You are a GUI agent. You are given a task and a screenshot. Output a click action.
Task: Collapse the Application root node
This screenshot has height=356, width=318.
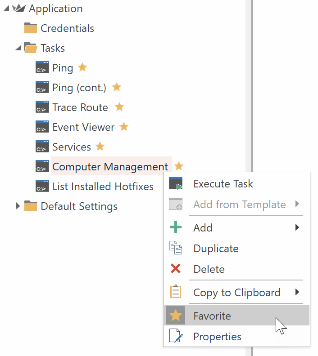(6, 9)
